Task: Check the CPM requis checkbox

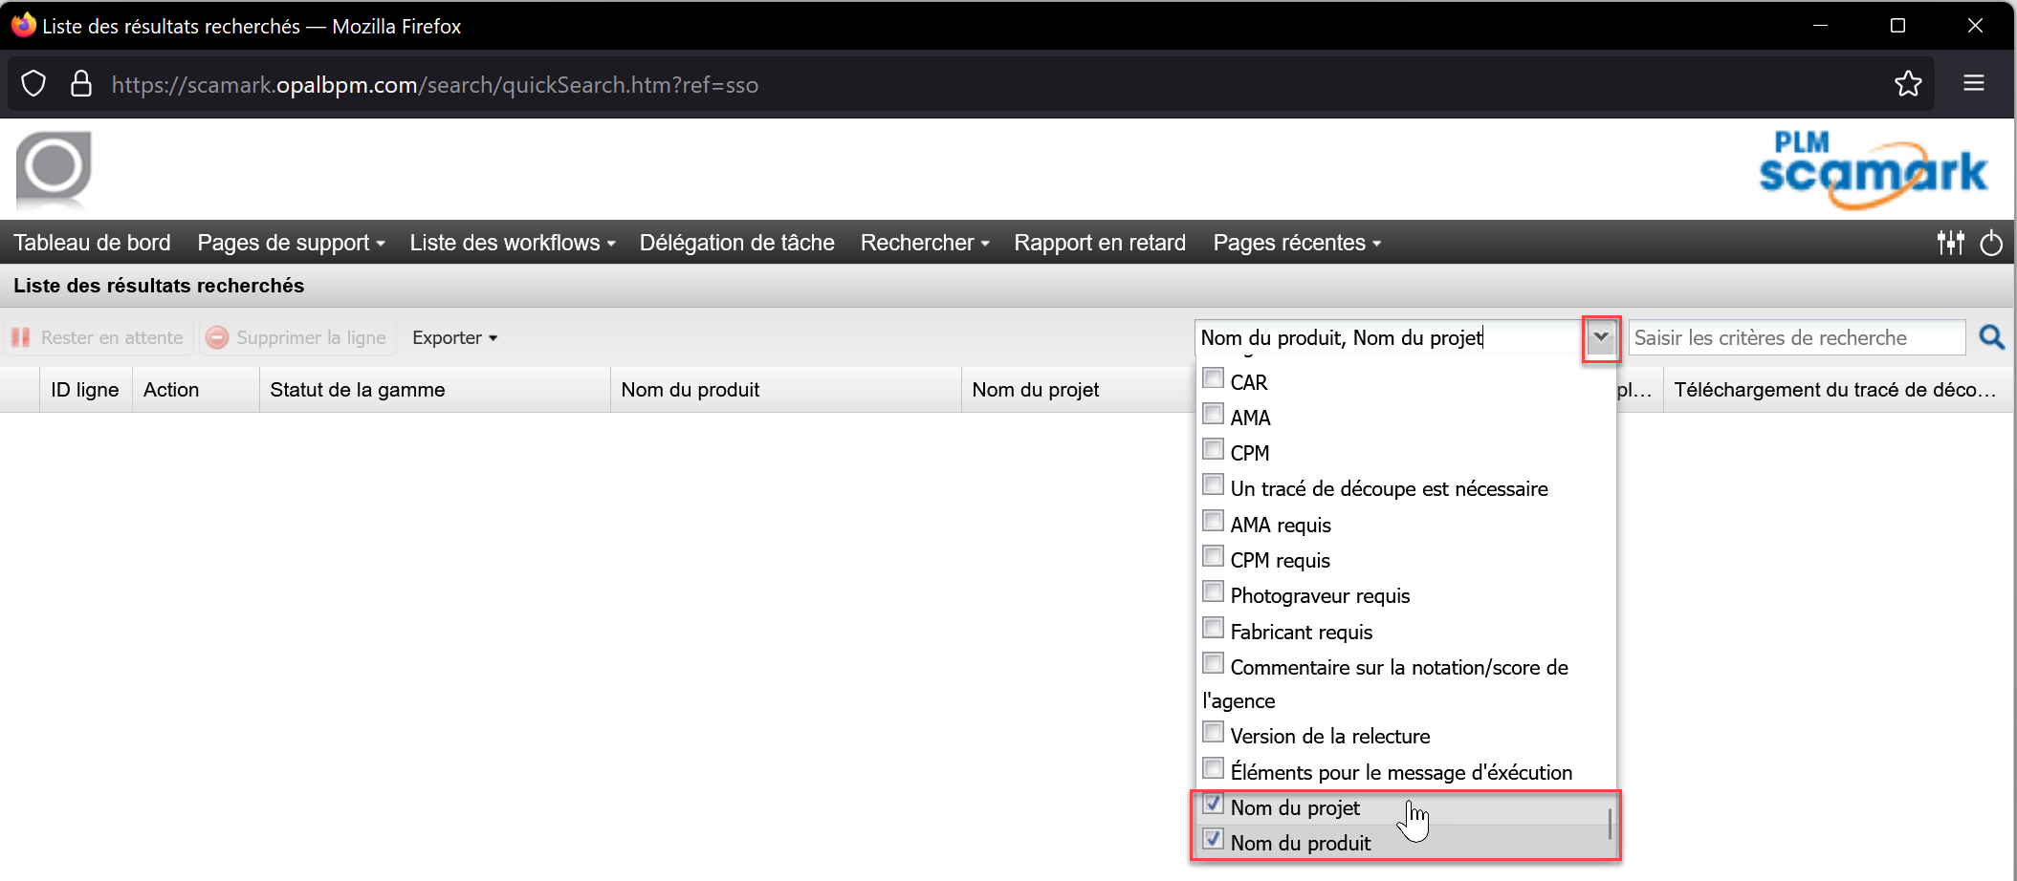Action: [x=1214, y=556]
